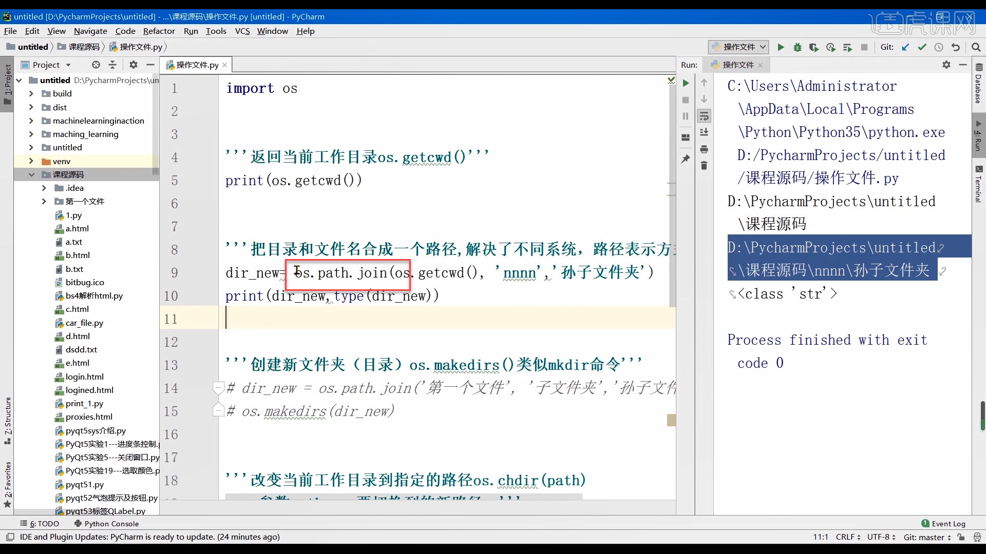Toggle scroll-to-end in the console

tap(705, 132)
